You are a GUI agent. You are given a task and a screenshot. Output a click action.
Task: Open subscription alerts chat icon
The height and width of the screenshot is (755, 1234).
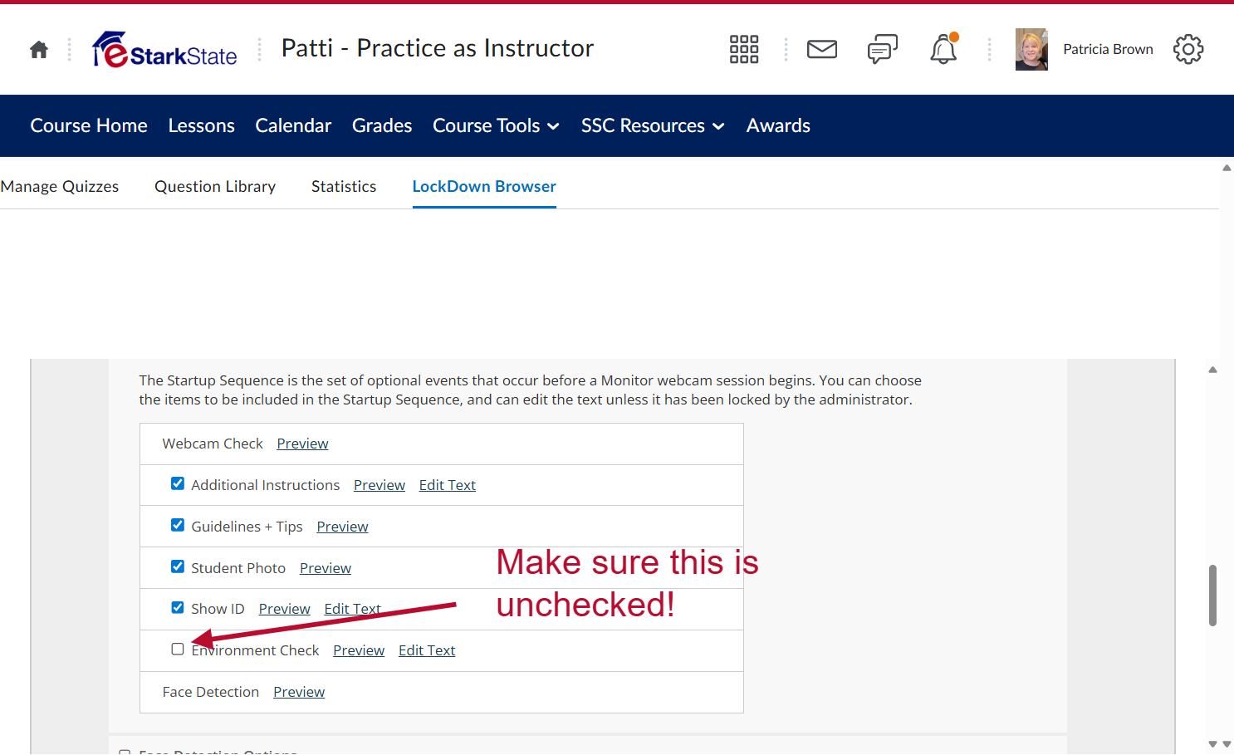pos(883,50)
